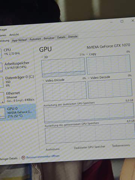Click the GPU 0 thumbnail graph
135x180 pixels.
(3, 113)
